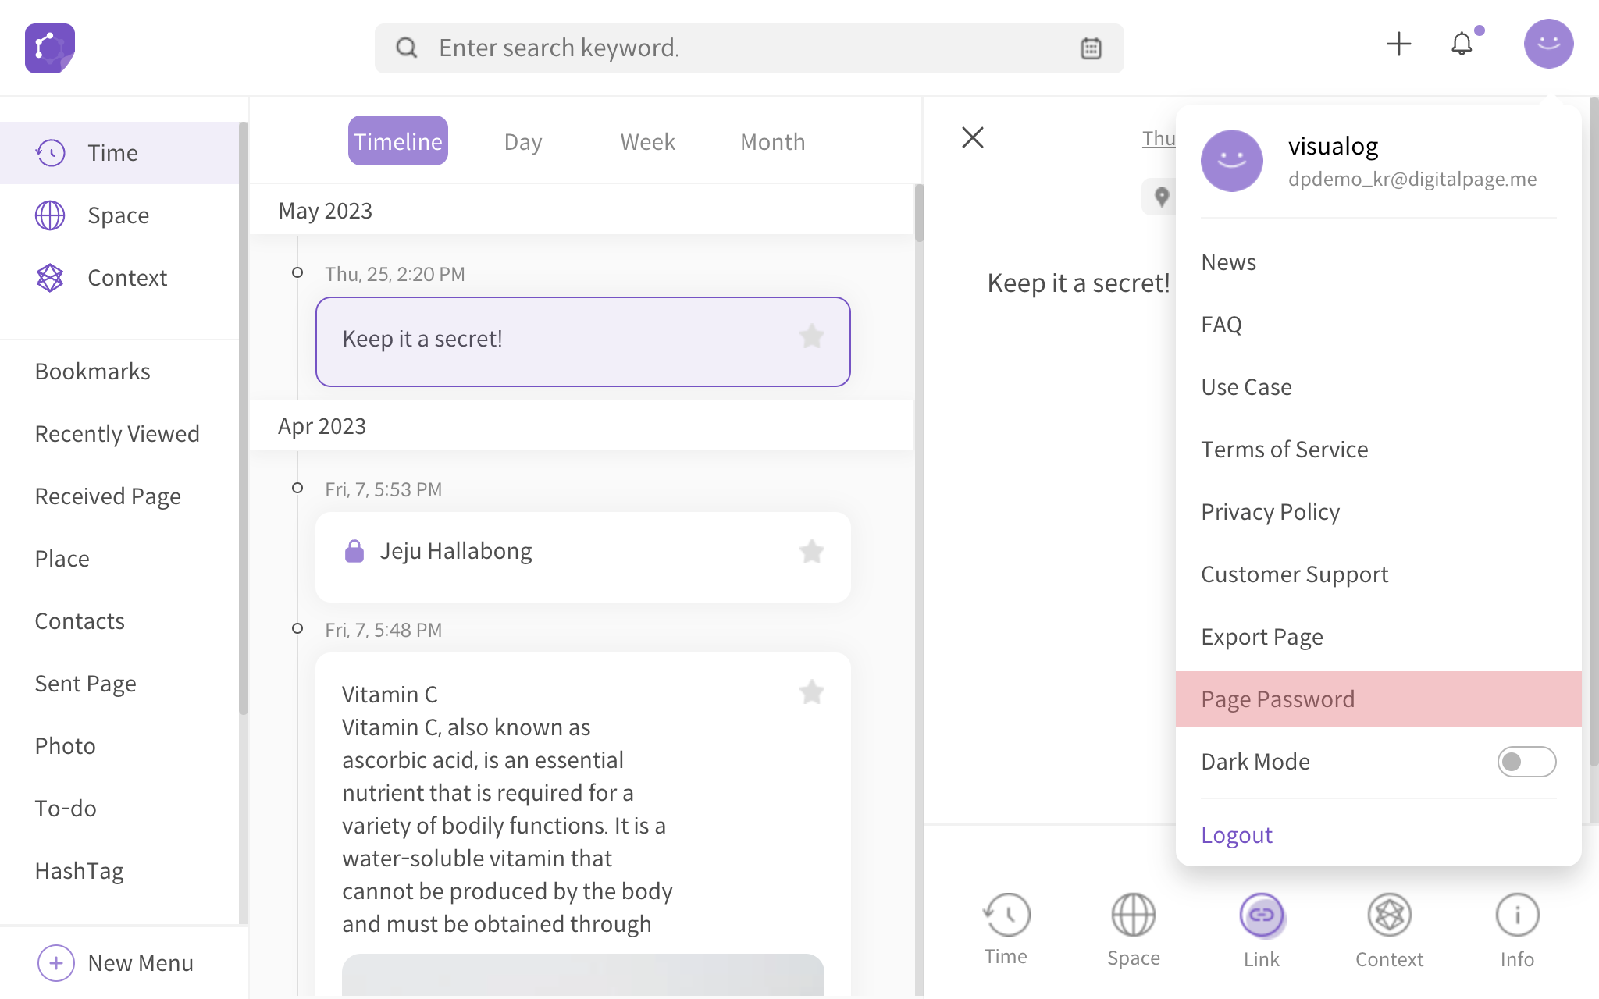Image resolution: width=1599 pixels, height=999 pixels.
Task: Switch to the Week tab
Action: [x=647, y=141]
